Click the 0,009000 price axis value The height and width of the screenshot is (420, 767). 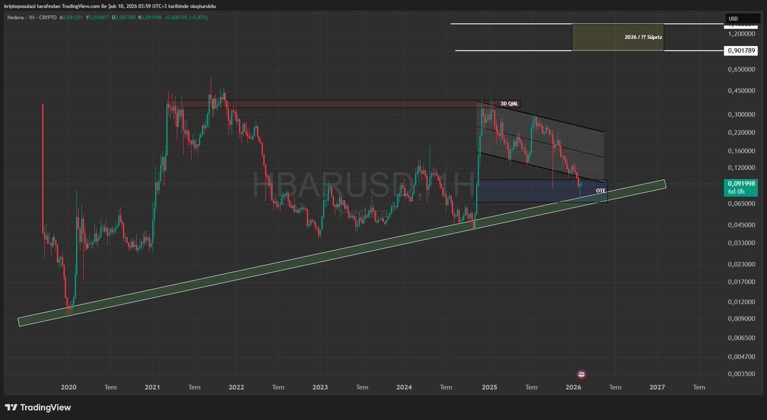(x=741, y=318)
